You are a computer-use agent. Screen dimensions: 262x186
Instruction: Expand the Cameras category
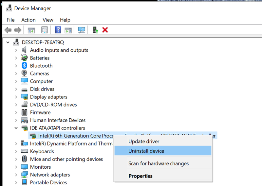coord(16,74)
